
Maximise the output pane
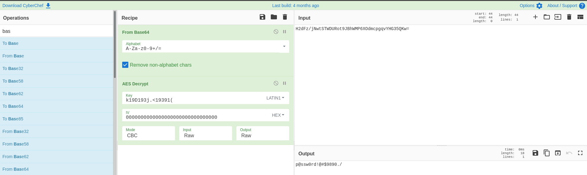click(580, 153)
